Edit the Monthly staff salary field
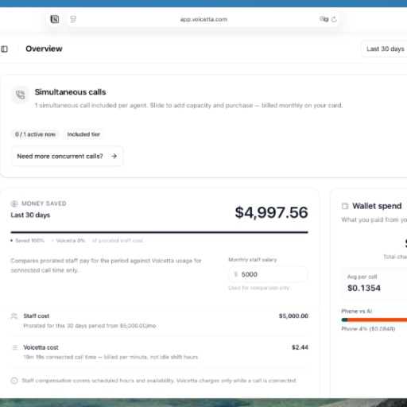Viewport: 407px width, 407px height. 268,274
